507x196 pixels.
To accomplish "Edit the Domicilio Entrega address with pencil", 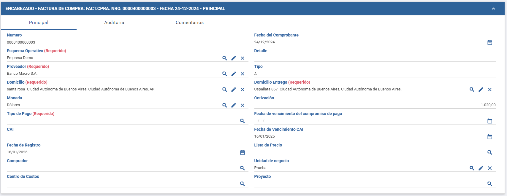I will [x=481, y=90].
